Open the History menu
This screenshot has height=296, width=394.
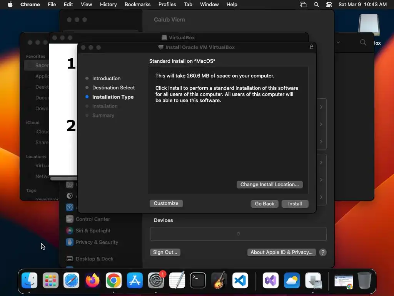(108, 5)
